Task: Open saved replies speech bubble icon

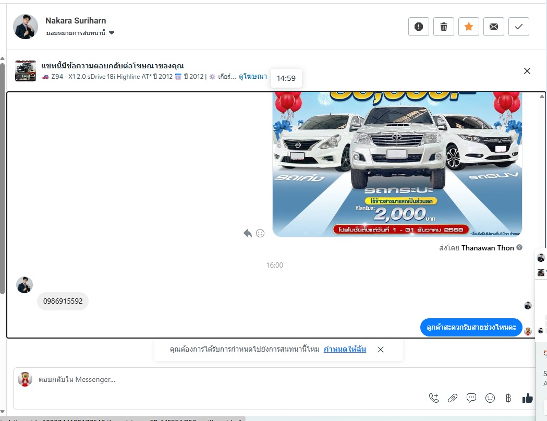Action: click(471, 398)
